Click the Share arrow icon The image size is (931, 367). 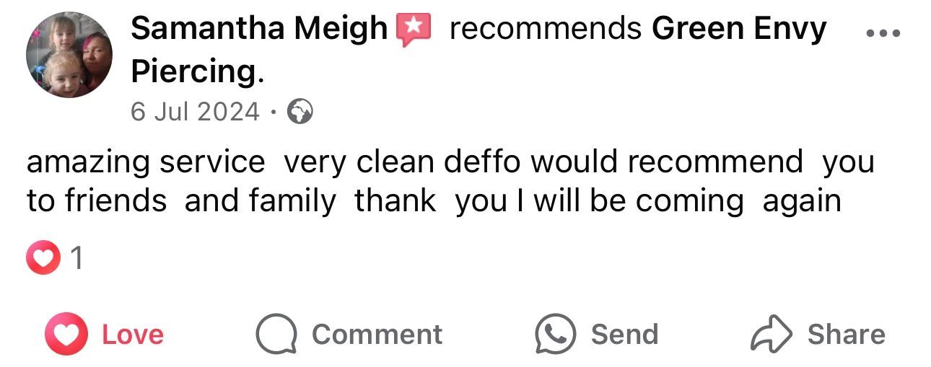coord(772,334)
